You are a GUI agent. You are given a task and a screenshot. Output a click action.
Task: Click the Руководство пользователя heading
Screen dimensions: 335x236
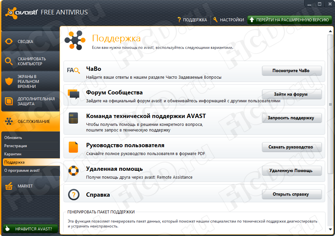click(125, 145)
